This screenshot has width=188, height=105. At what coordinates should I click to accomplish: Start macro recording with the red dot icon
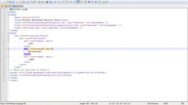coord(85,2)
